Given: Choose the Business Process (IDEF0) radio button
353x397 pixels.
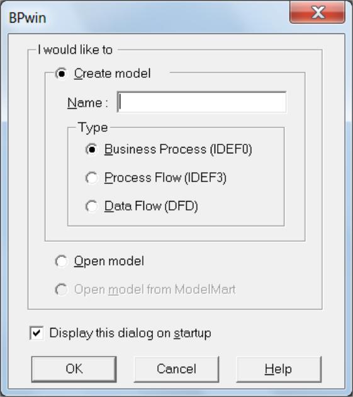Looking at the screenshot, I should pos(91,150).
